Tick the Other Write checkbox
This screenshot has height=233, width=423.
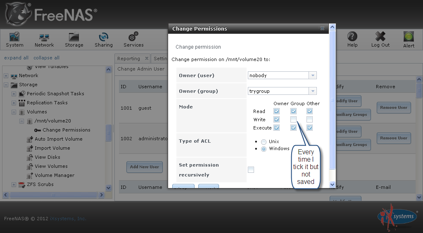tap(310, 119)
